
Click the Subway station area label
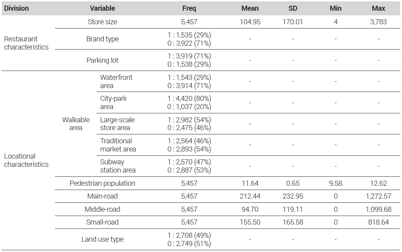[x=118, y=166]
